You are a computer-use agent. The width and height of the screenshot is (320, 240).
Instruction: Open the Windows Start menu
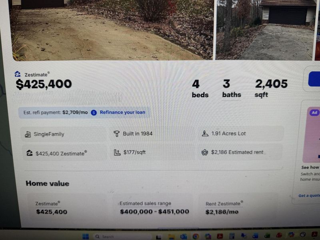pos(86,236)
